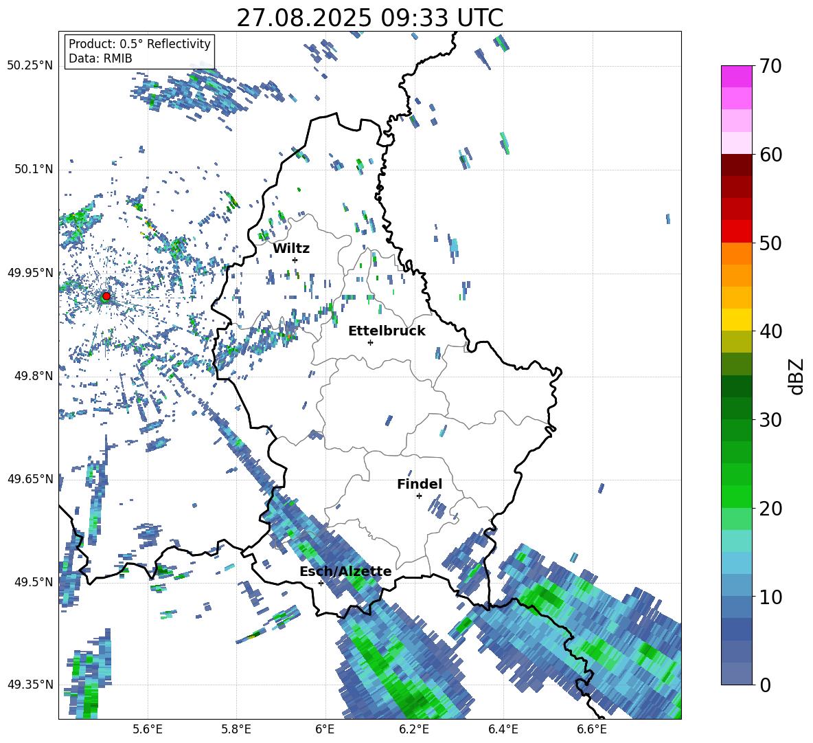Click the red radar location marker
Image resolution: width=813 pixels, height=743 pixels.
coord(106,296)
